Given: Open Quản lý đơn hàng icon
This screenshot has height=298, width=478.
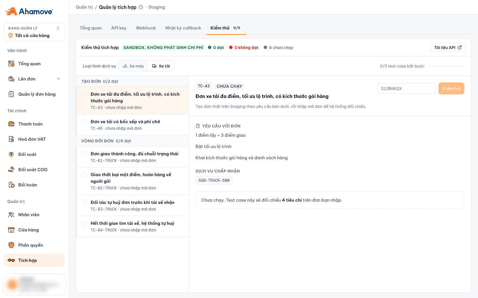Looking at the screenshot, I should point(11,94).
